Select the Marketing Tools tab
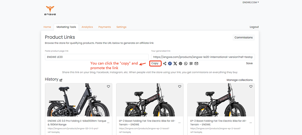This screenshot has height=135, width=302. pyautogui.click(x=66, y=27)
